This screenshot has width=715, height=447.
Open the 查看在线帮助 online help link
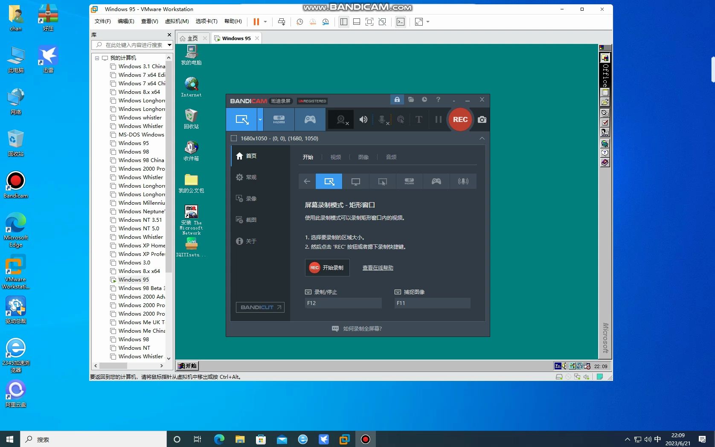pos(378,268)
